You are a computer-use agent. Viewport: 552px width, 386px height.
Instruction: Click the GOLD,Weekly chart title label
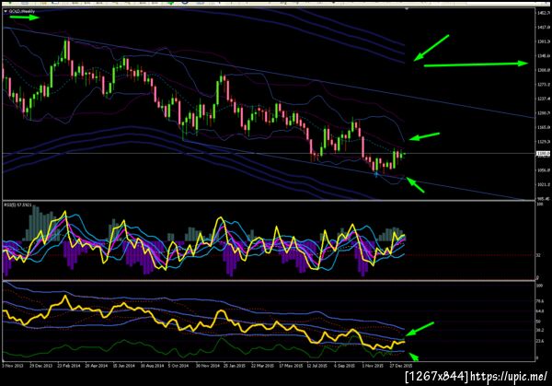[22, 11]
